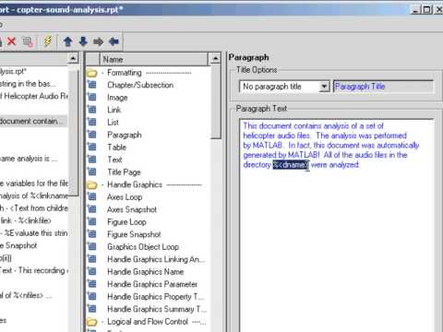Click the component icon beside Text
Image resolution: width=443 pixels, height=332 pixels.
(x=91, y=160)
